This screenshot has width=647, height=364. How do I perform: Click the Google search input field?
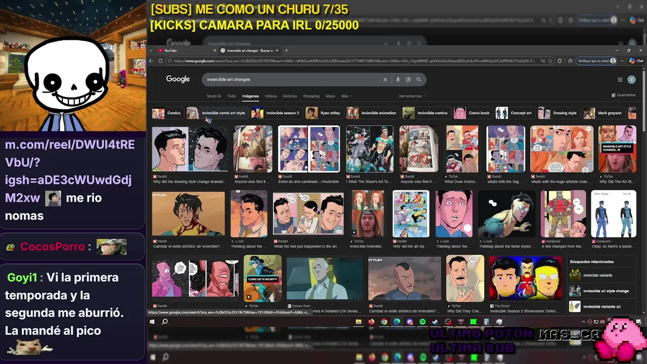coord(293,79)
